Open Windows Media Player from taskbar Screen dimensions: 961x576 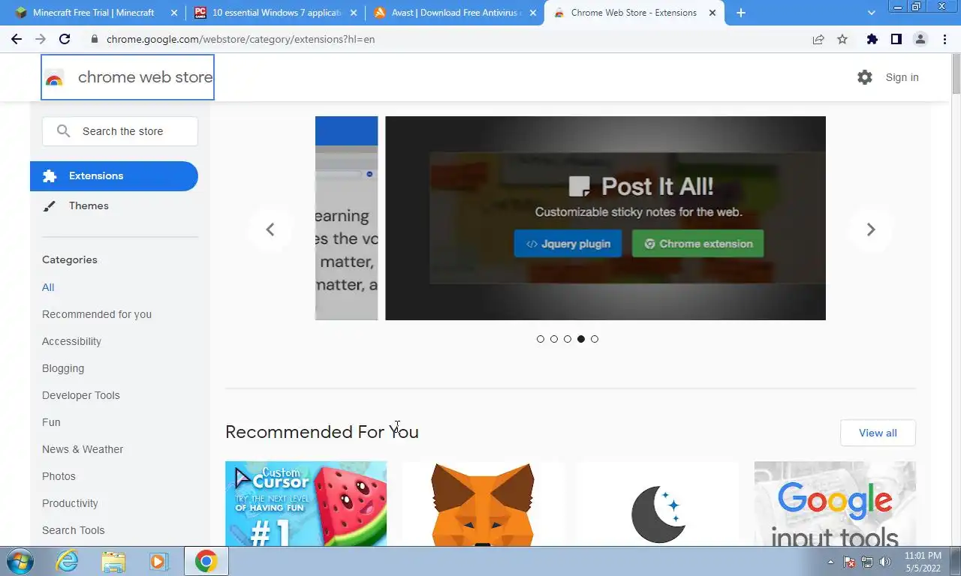(x=158, y=561)
